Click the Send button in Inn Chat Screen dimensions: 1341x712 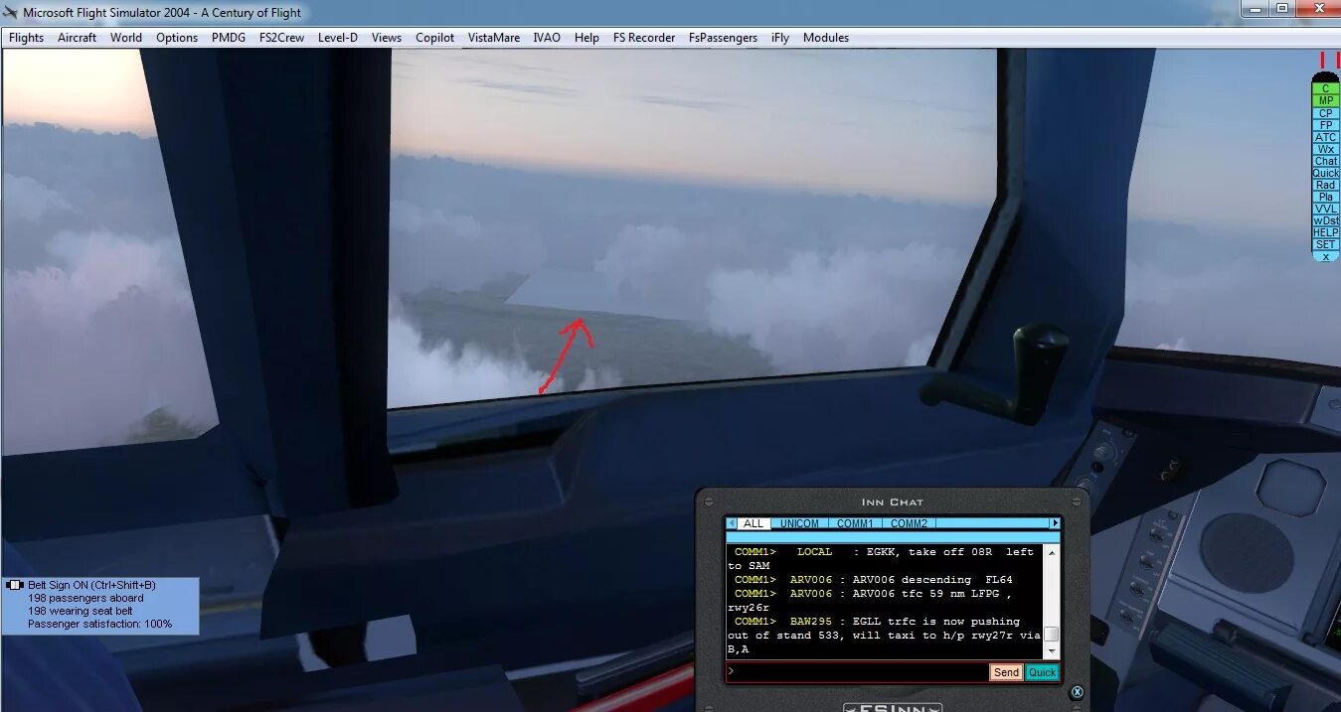(1006, 672)
